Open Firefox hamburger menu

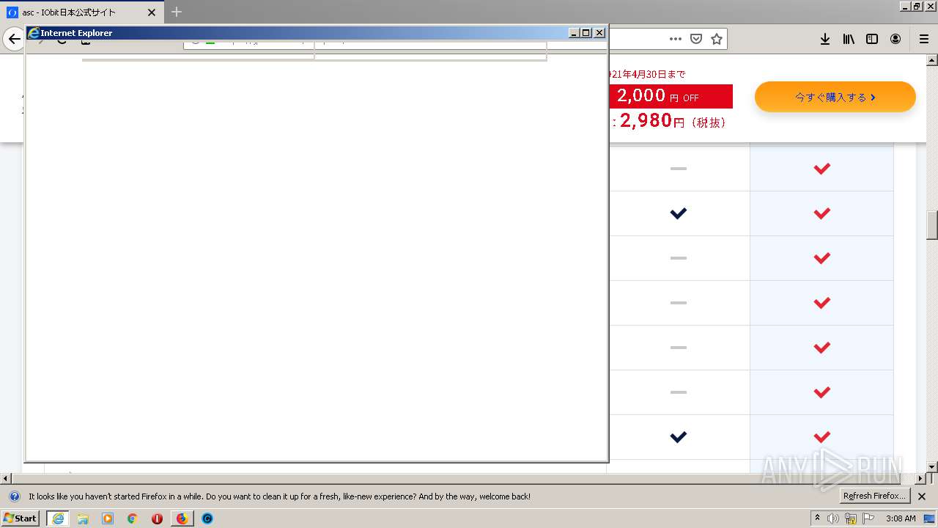tap(924, 39)
